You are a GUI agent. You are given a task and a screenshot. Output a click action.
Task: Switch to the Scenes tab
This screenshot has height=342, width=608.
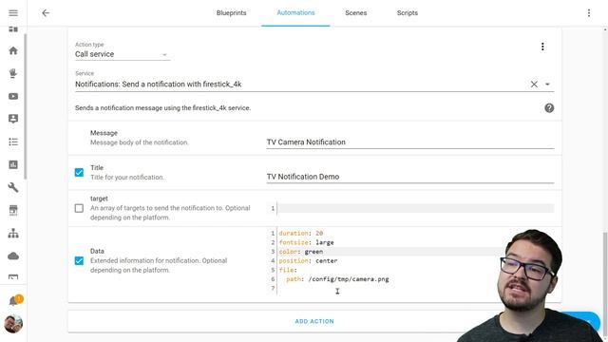pos(356,13)
